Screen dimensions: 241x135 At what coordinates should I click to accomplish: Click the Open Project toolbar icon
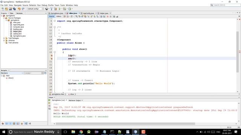(x=10, y=9)
